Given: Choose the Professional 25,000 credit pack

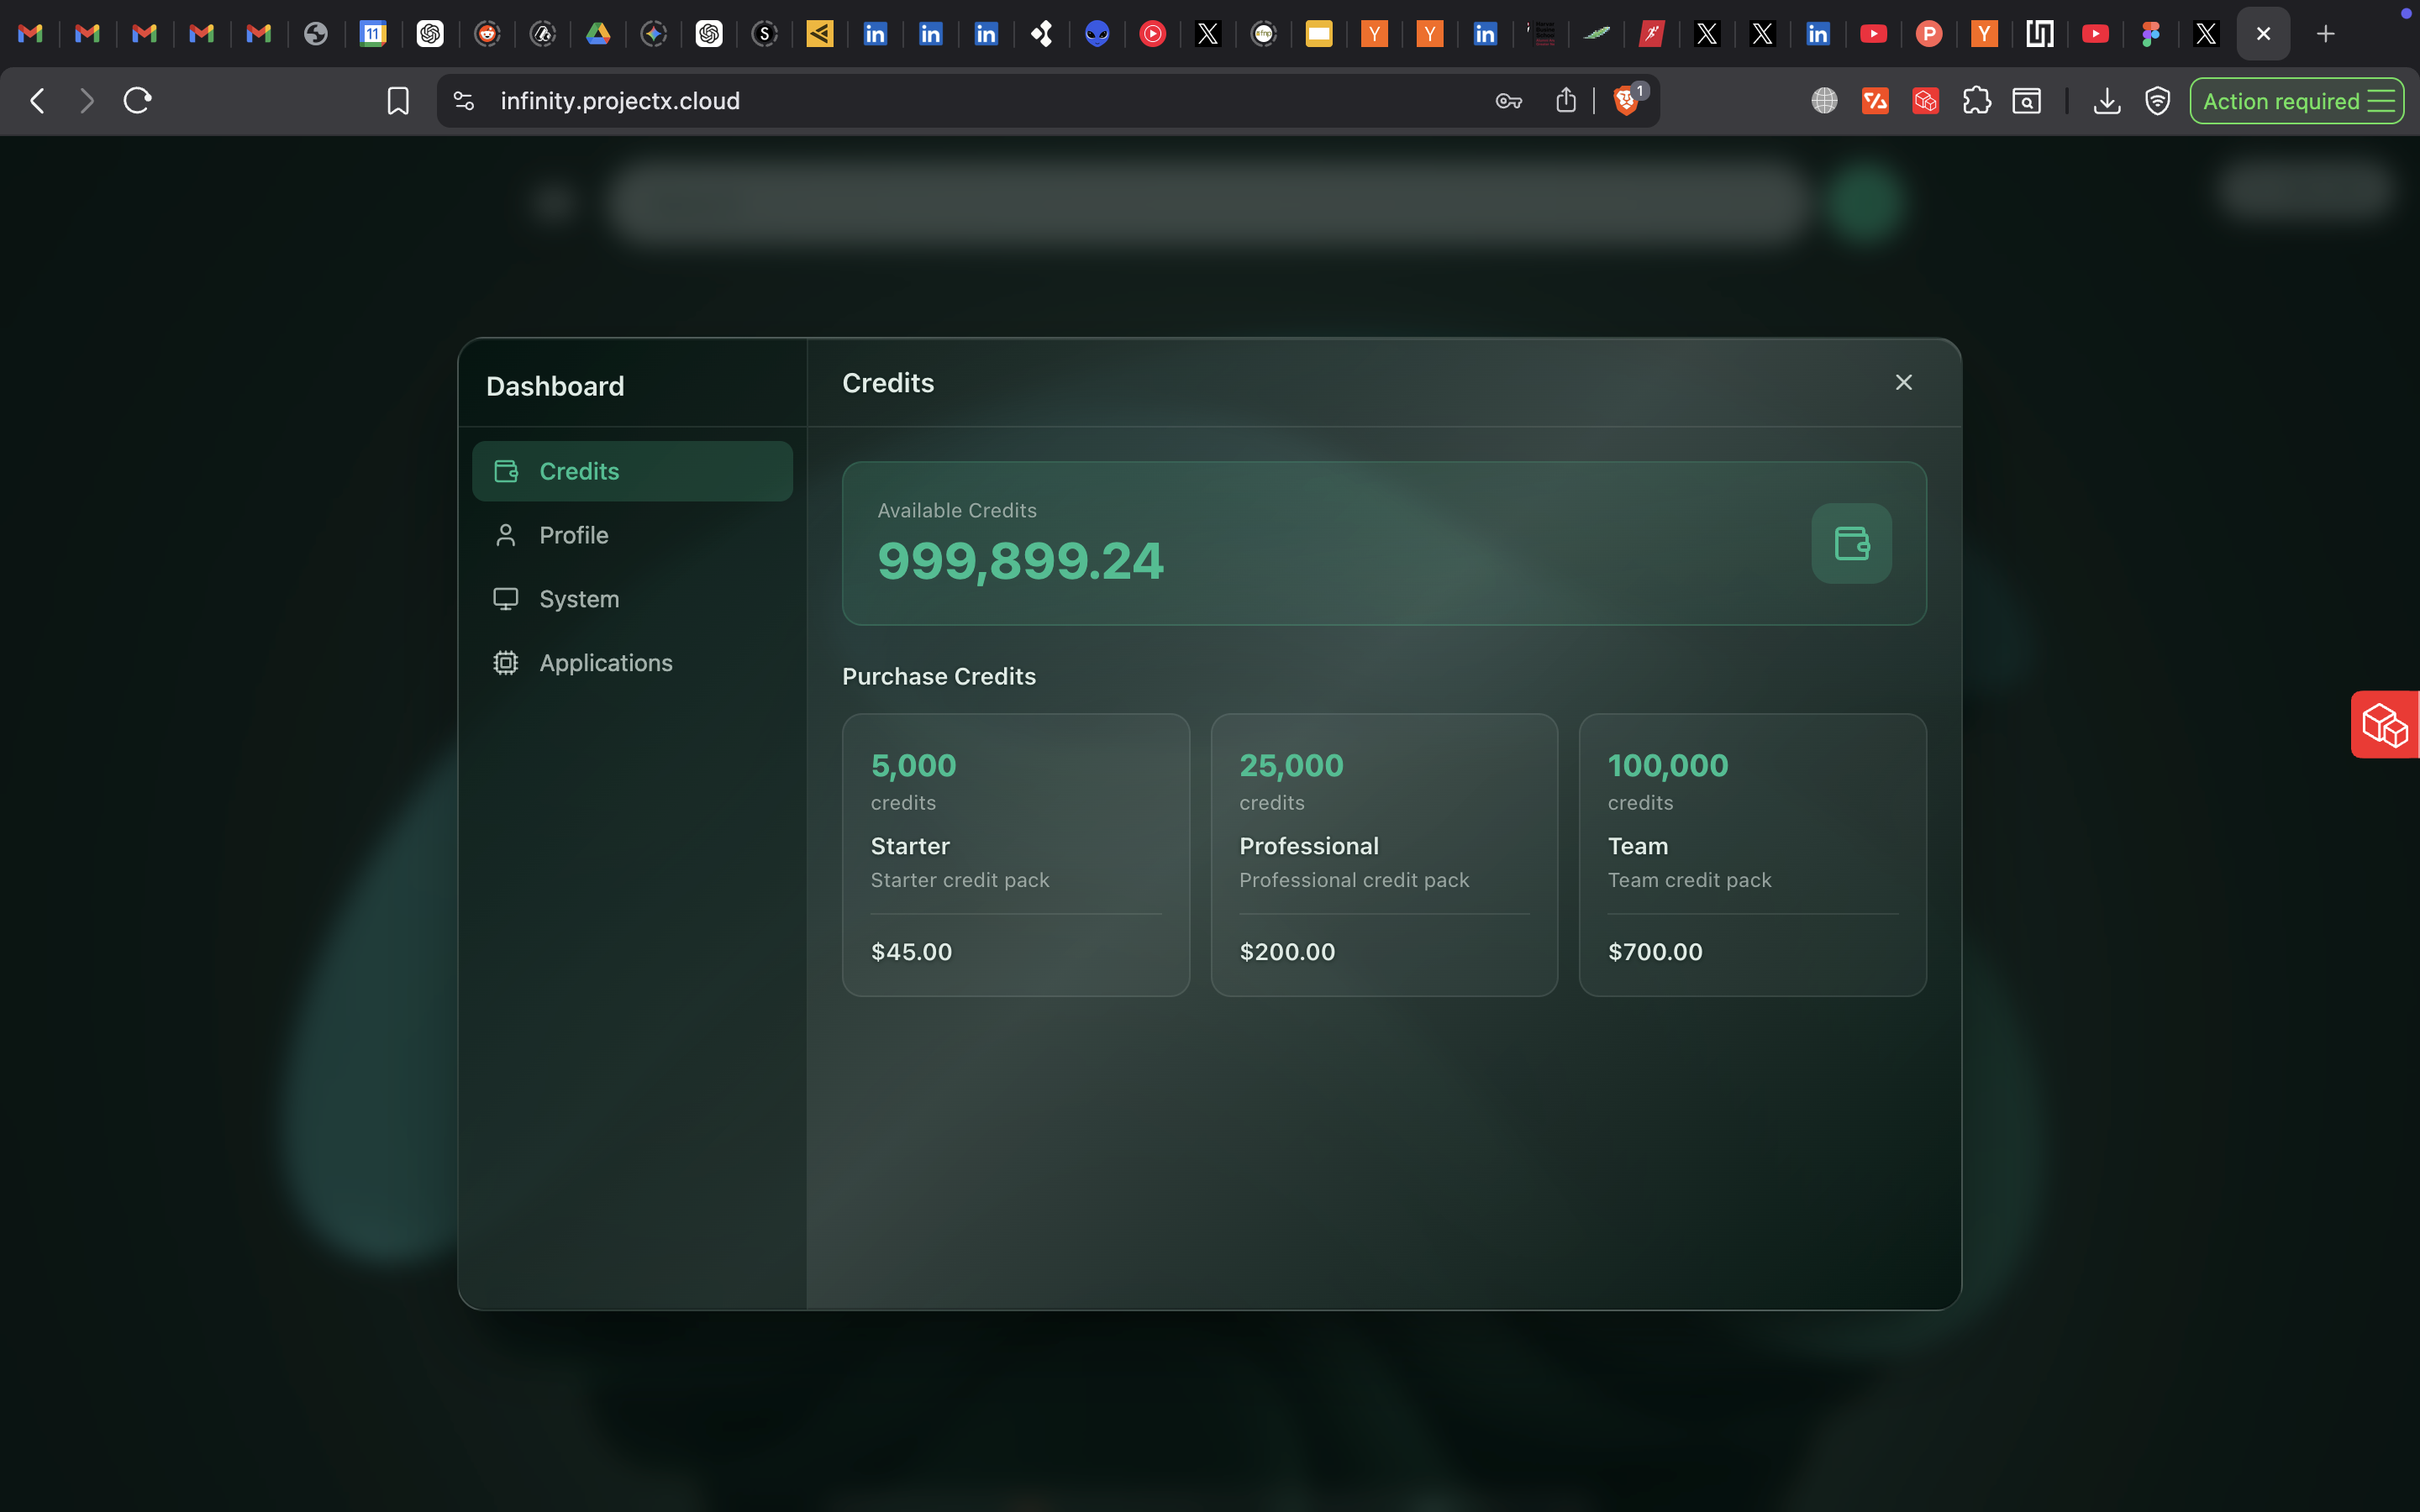Looking at the screenshot, I should pyautogui.click(x=1383, y=854).
